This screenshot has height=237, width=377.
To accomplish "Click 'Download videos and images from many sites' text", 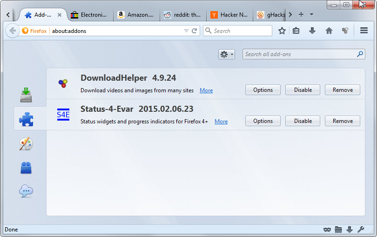I will pos(137,90).
